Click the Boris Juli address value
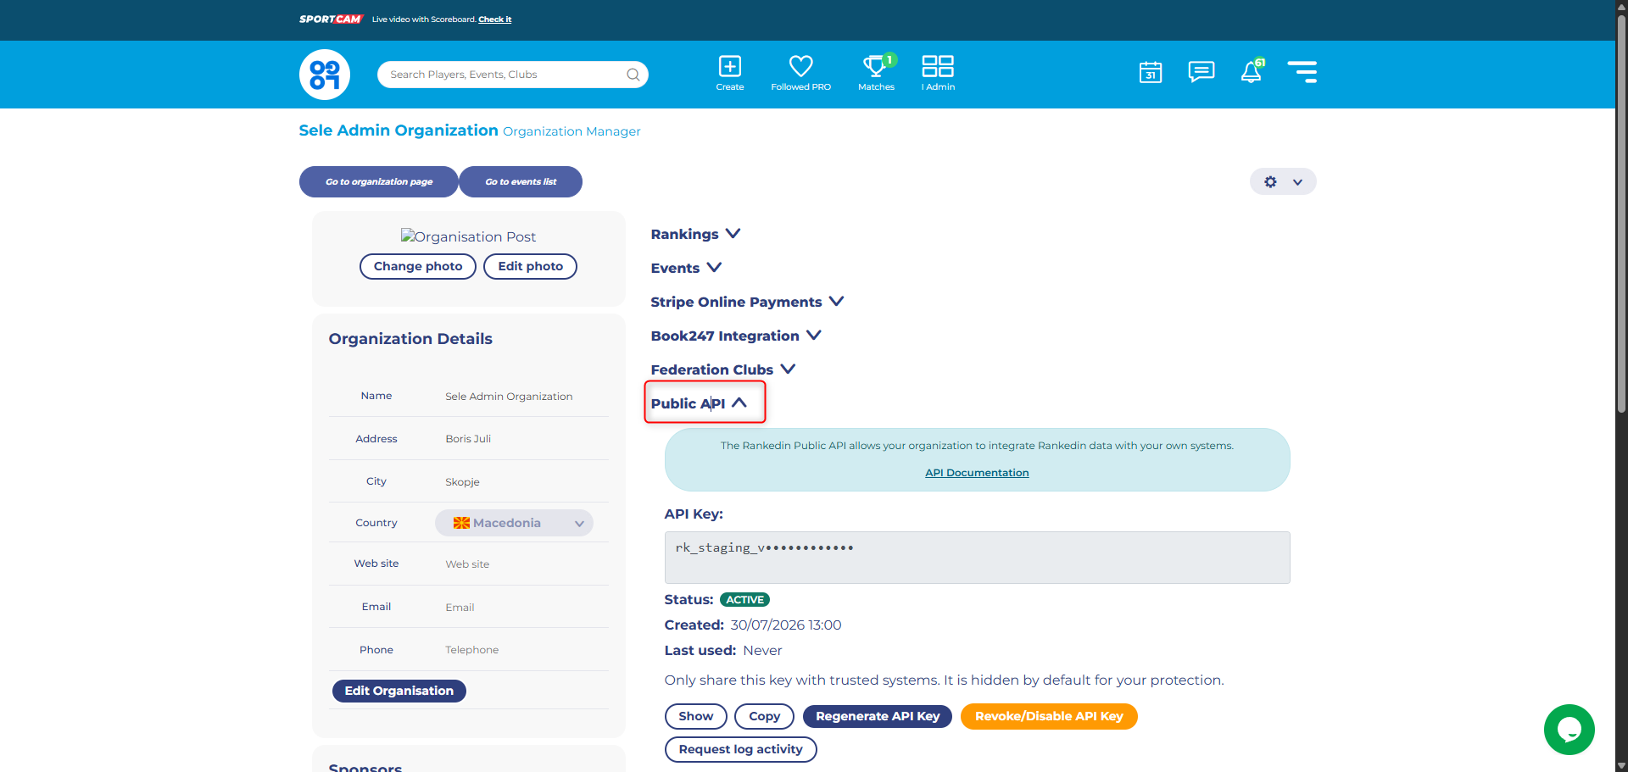Screen dimensions: 1628x772 [x=468, y=439]
